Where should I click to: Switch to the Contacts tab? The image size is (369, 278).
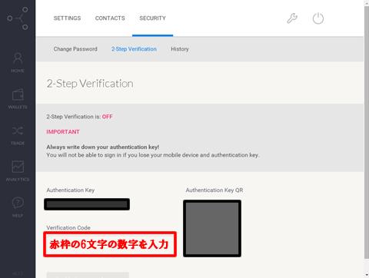point(110,18)
